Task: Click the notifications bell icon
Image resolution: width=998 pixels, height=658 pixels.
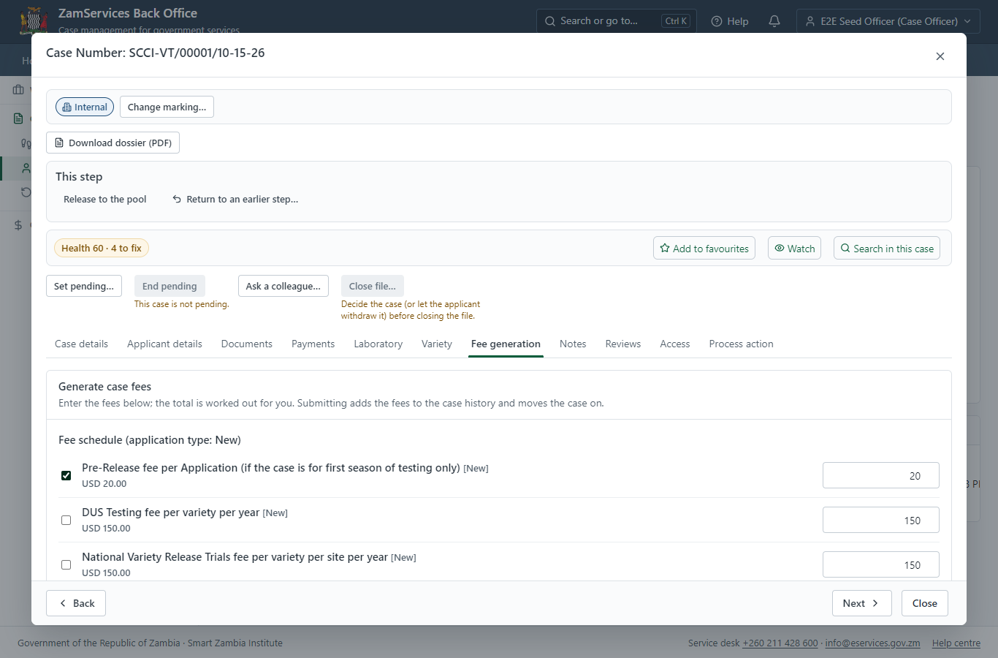Action: [774, 21]
